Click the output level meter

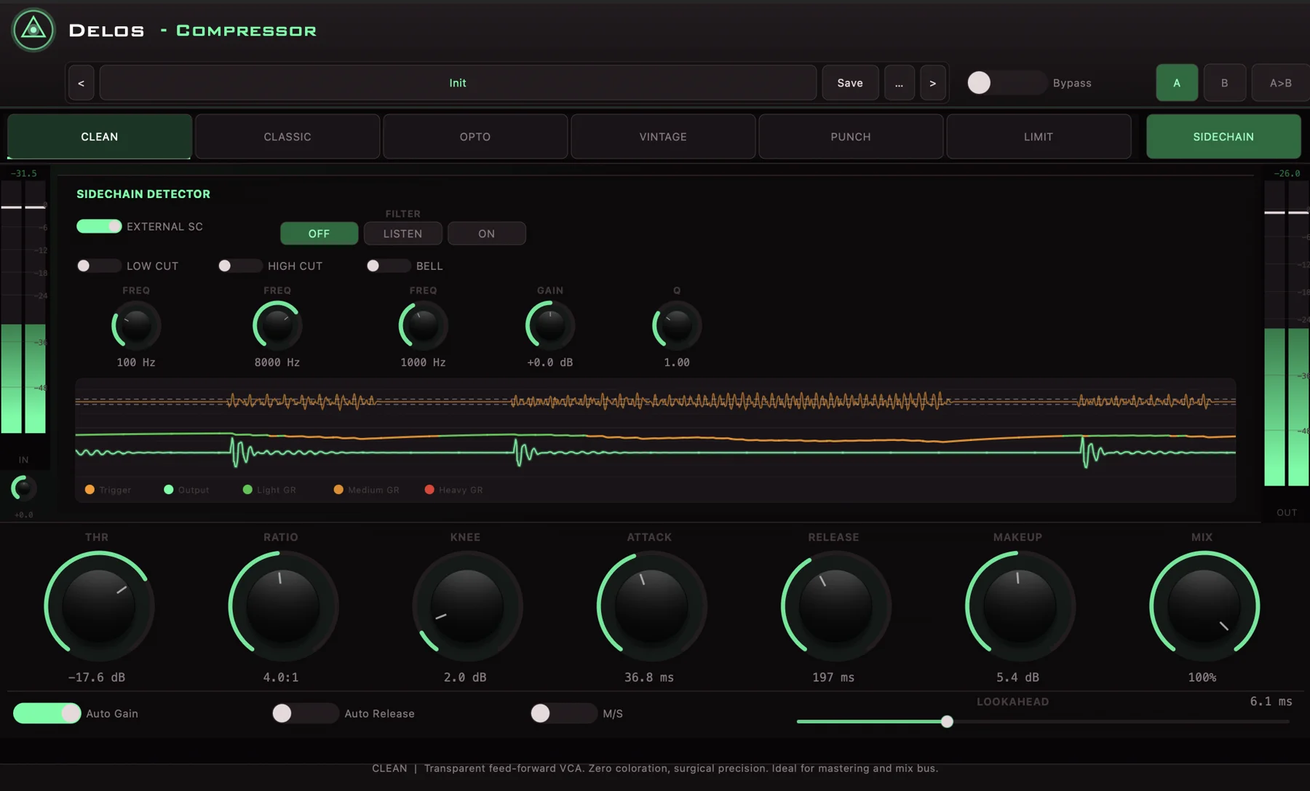1287,333
